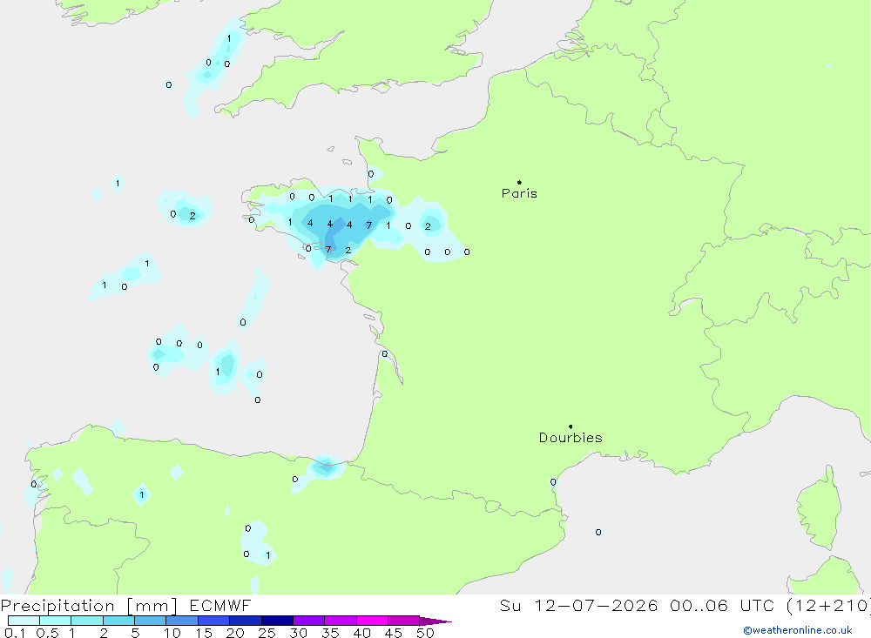Viewport: 871px width, 638px height.
Task: Click the 45–50 mm legend color swatch
Action: [404, 621]
